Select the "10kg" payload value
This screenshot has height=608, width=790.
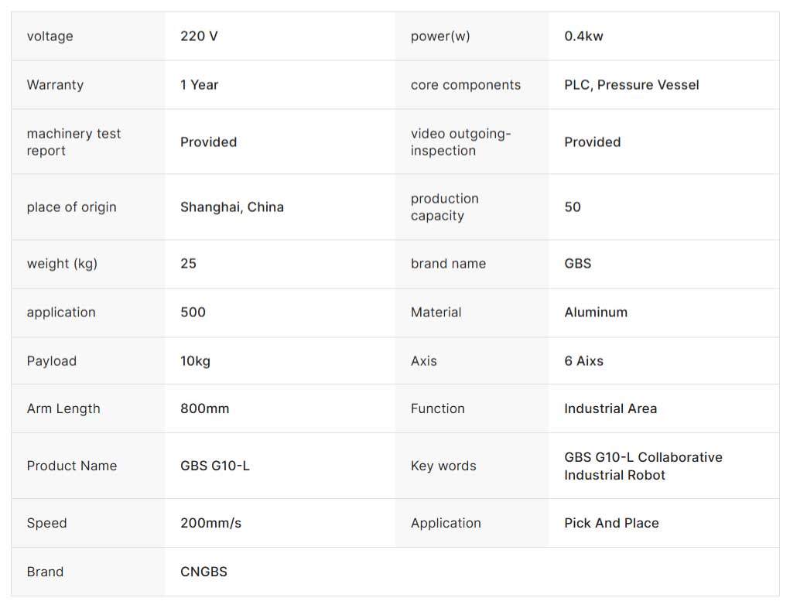click(x=195, y=361)
